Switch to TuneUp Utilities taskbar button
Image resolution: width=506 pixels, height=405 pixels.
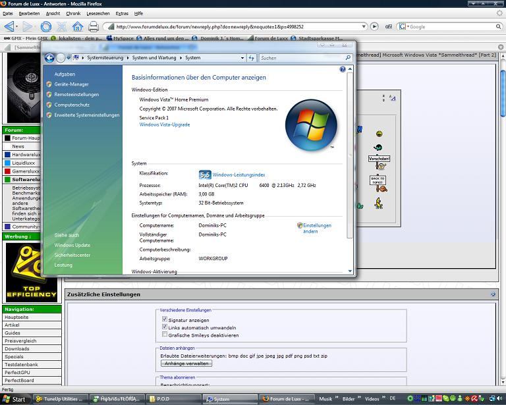[61, 399]
